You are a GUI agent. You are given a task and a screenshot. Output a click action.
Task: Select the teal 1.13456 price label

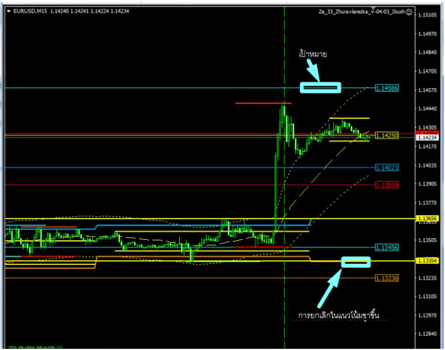click(x=387, y=248)
